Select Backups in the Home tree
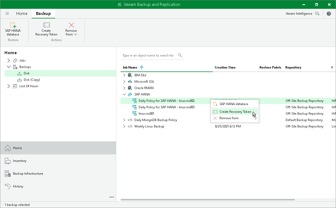336x208 pixels. [x=25, y=67]
